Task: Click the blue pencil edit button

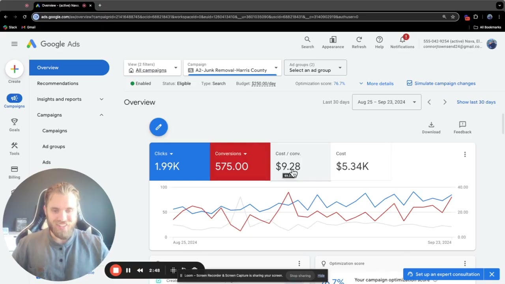Action: pos(159,127)
